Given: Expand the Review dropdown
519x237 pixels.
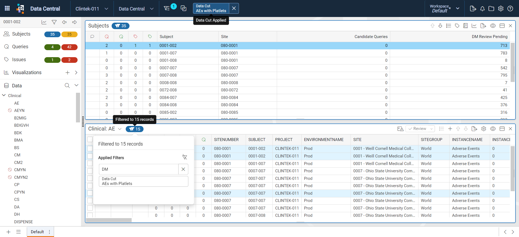Looking at the screenshot, I should tap(420, 129).
